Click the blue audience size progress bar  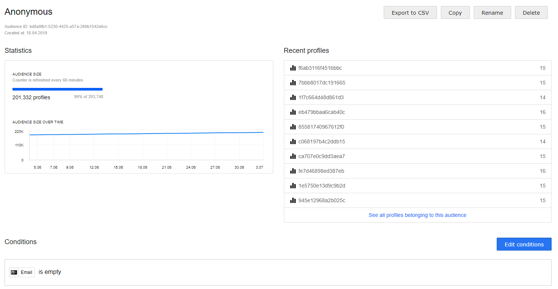[x=57, y=89]
